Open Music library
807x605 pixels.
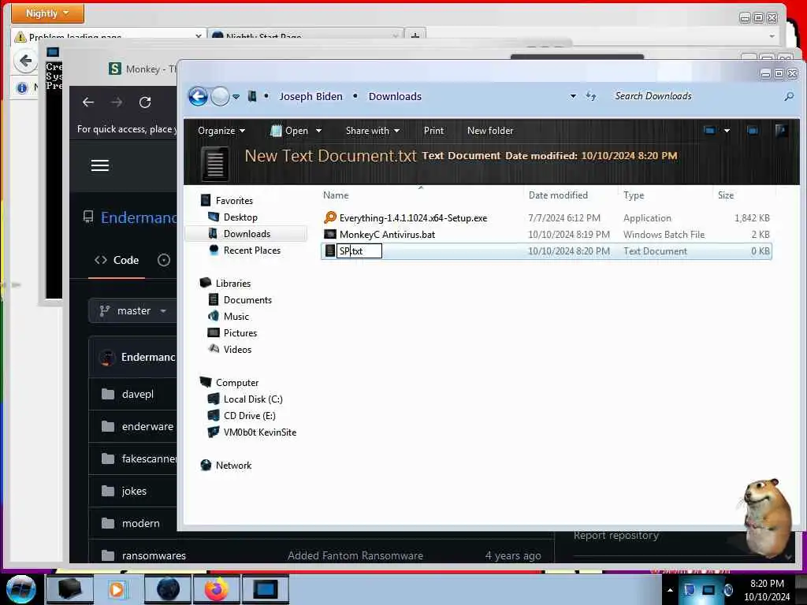point(236,317)
